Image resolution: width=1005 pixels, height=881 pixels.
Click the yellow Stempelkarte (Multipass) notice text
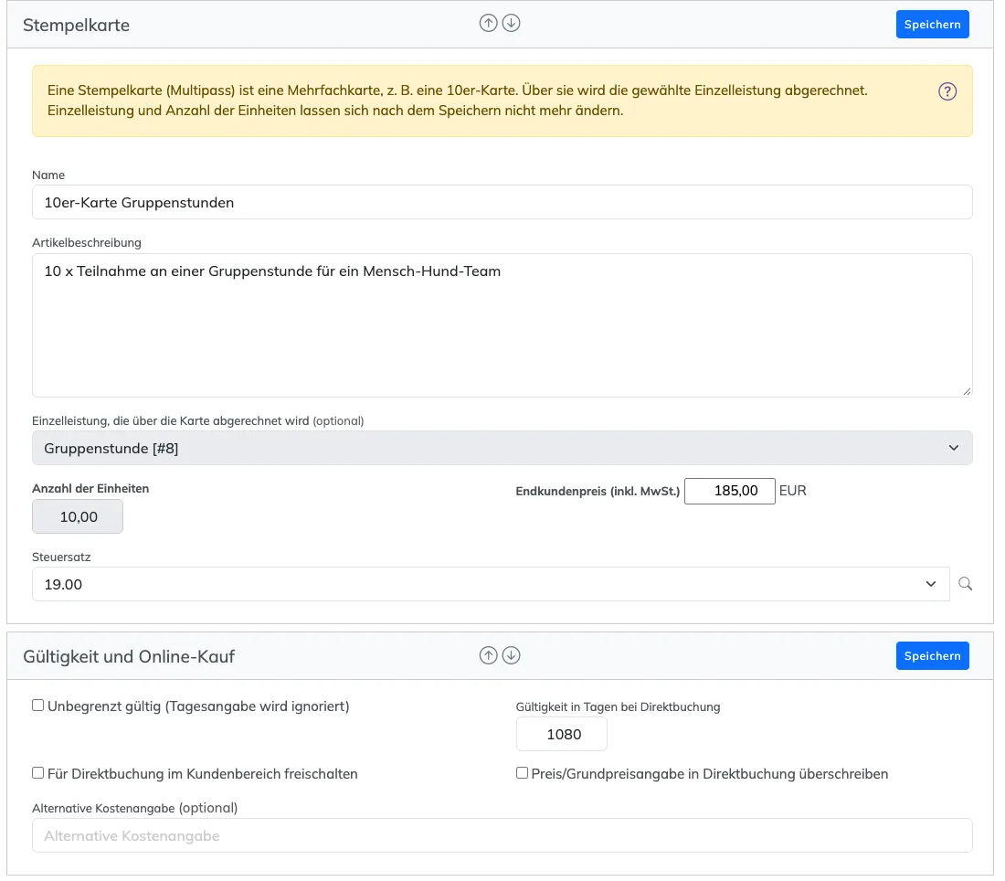point(457,101)
